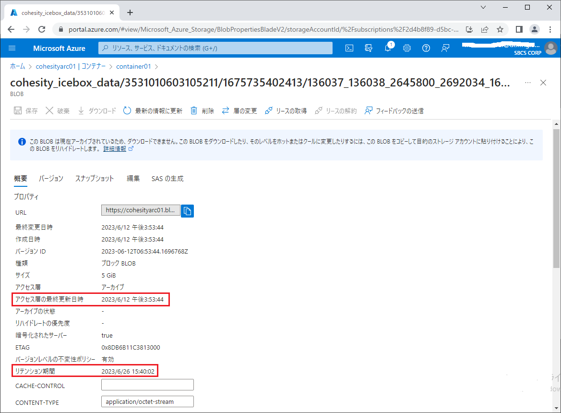Open the 詳細情報 link in the info banner

[115, 149]
